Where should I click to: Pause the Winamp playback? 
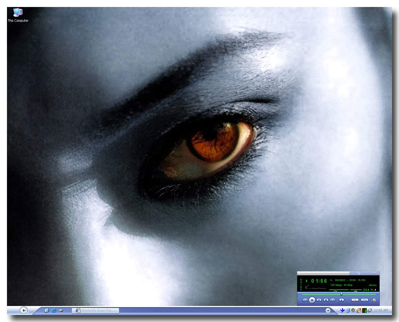tap(319, 300)
